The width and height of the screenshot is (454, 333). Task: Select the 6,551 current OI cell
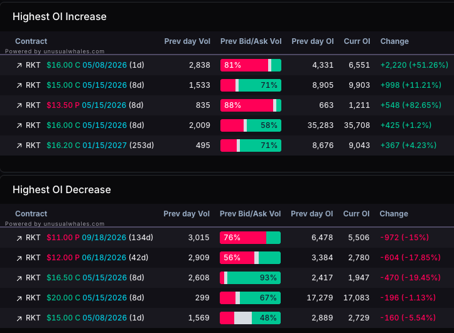pyautogui.click(x=359, y=65)
